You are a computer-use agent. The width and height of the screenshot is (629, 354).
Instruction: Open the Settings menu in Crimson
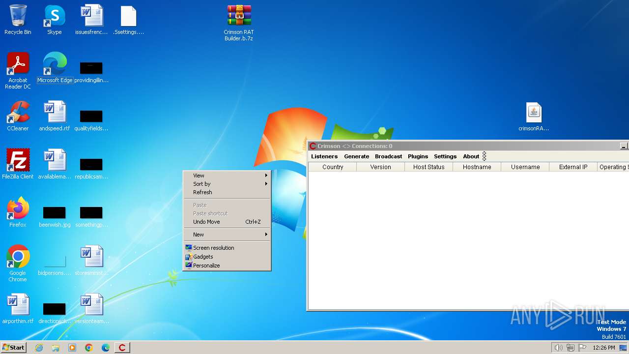[445, 156]
